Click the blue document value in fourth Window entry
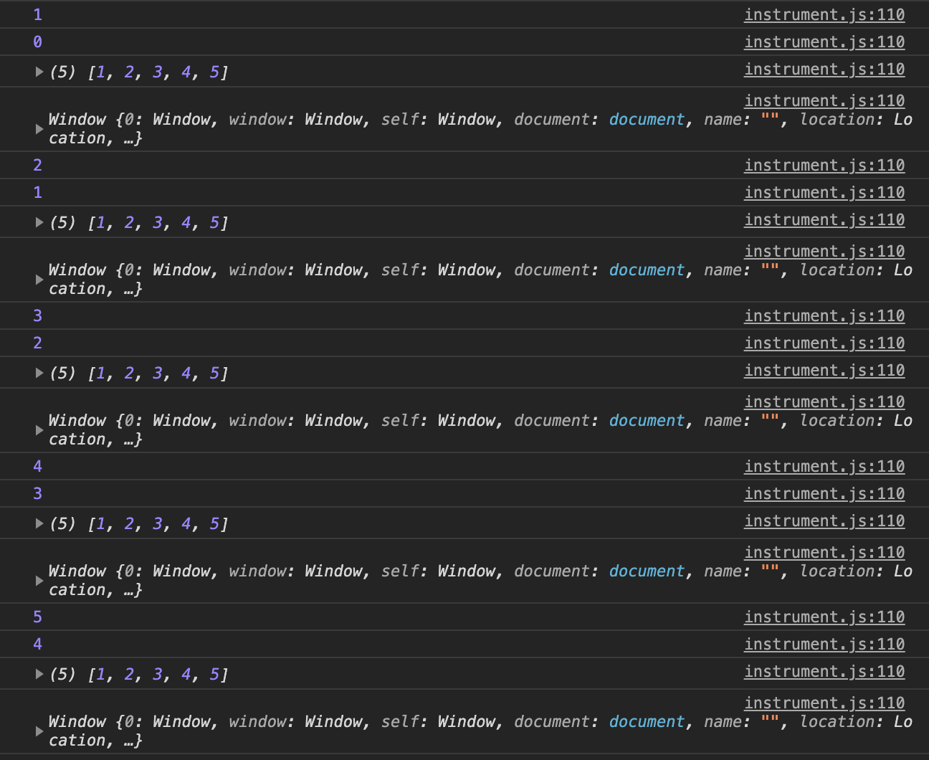The height and width of the screenshot is (760, 929). pos(647,571)
